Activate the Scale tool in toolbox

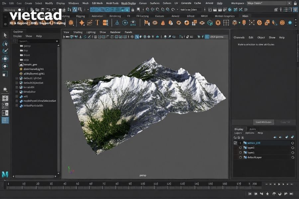click(x=5, y=74)
